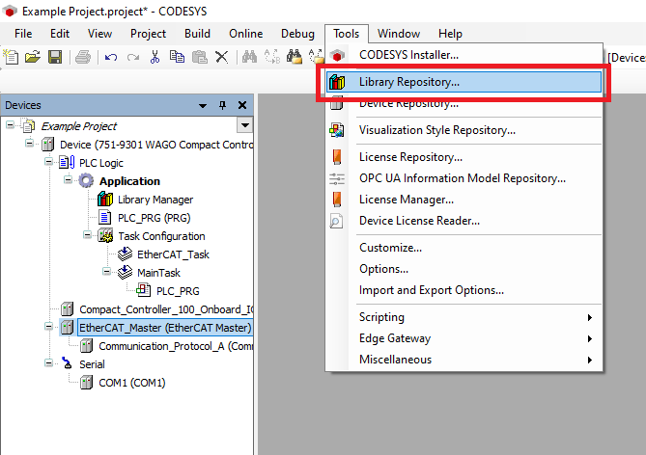The height and width of the screenshot is (455, 646).
Task: Click the Cut scissors icon
Action: pos(154,58)
